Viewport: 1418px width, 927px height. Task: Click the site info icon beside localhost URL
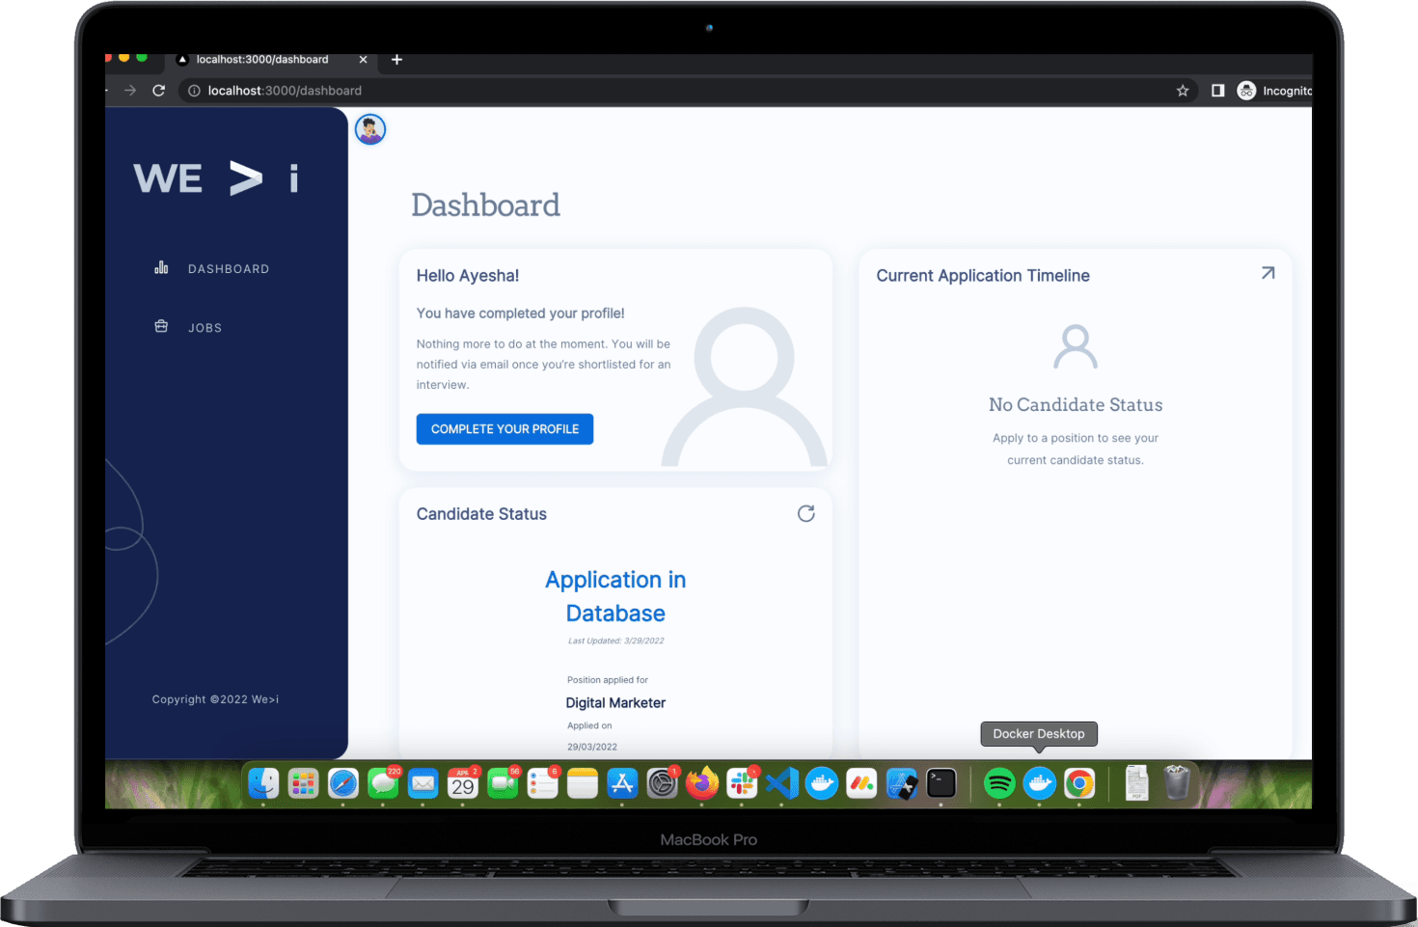tap(194, 90)
